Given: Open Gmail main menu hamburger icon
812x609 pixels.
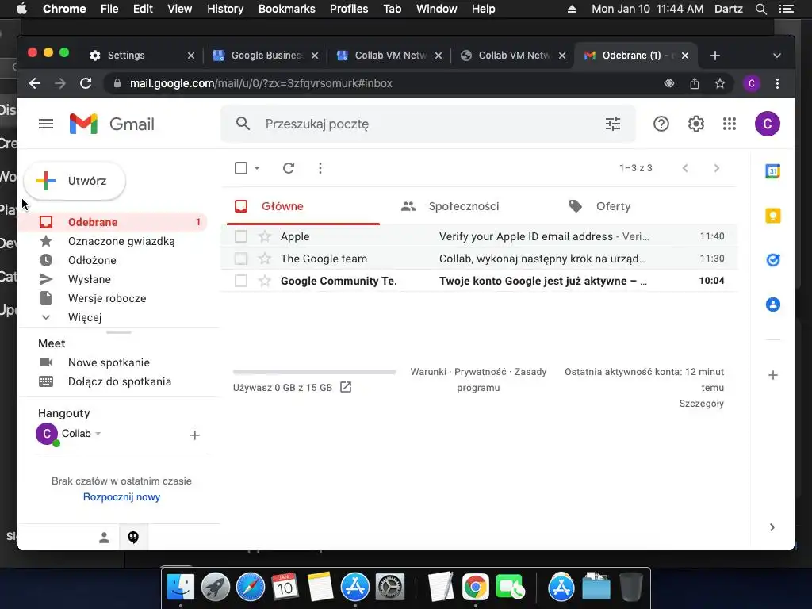Looking at the screenshot, I should (x=45, y=124).
